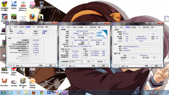Click the DDR2 memory type value

coord(21,31)
